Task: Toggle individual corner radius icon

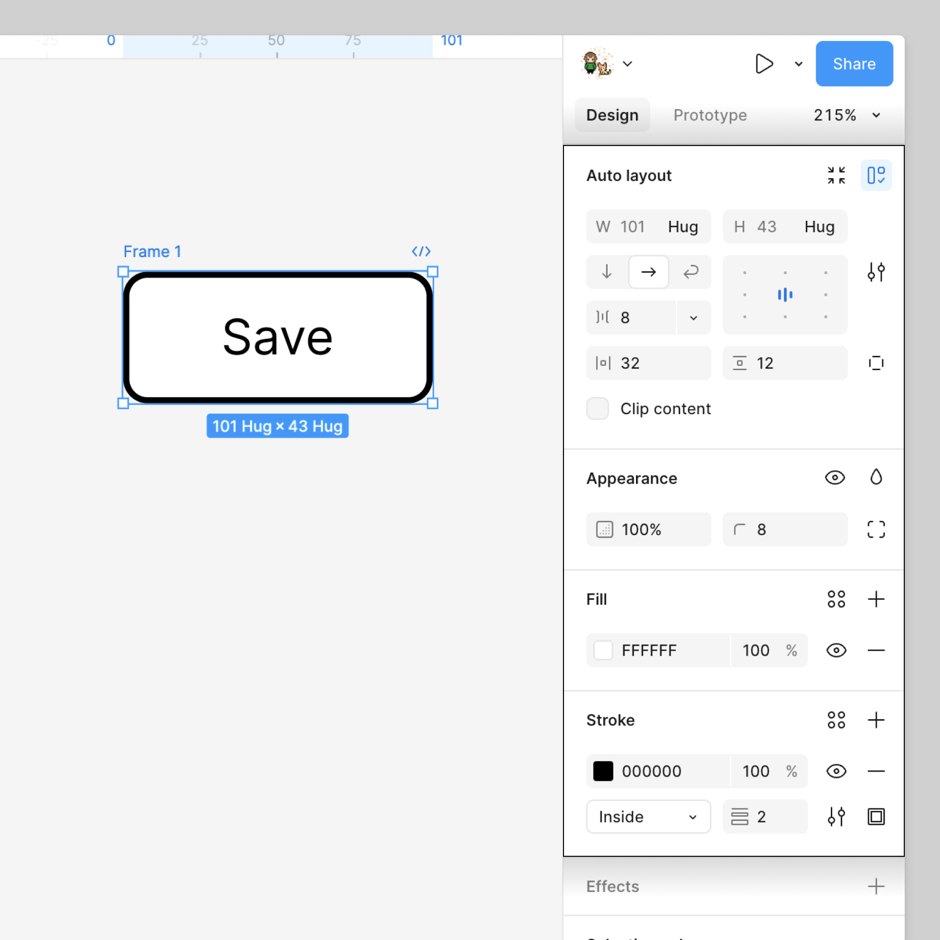Action: pos(876,529)
